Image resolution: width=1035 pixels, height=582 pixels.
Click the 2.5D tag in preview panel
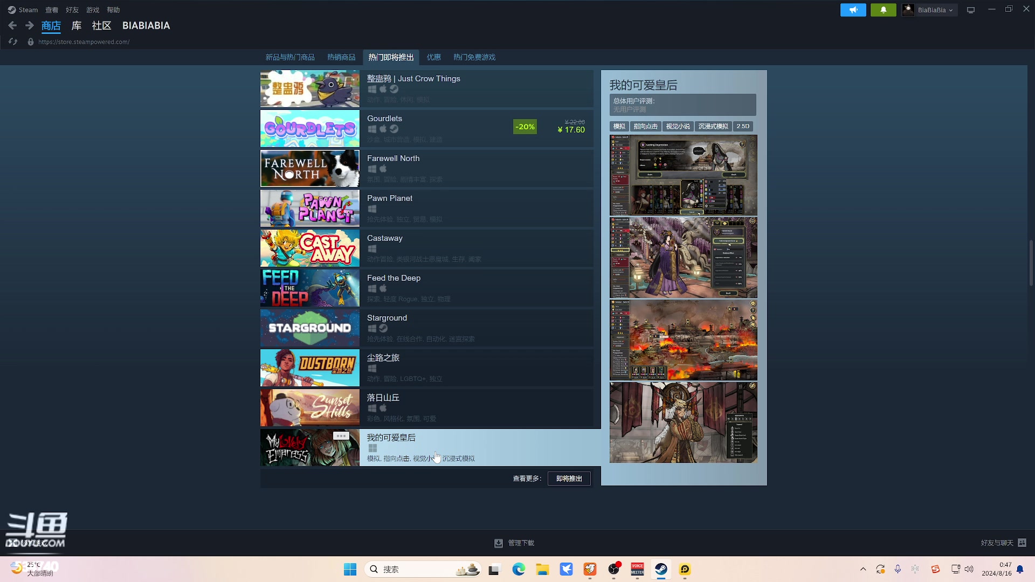pos(743,127)
